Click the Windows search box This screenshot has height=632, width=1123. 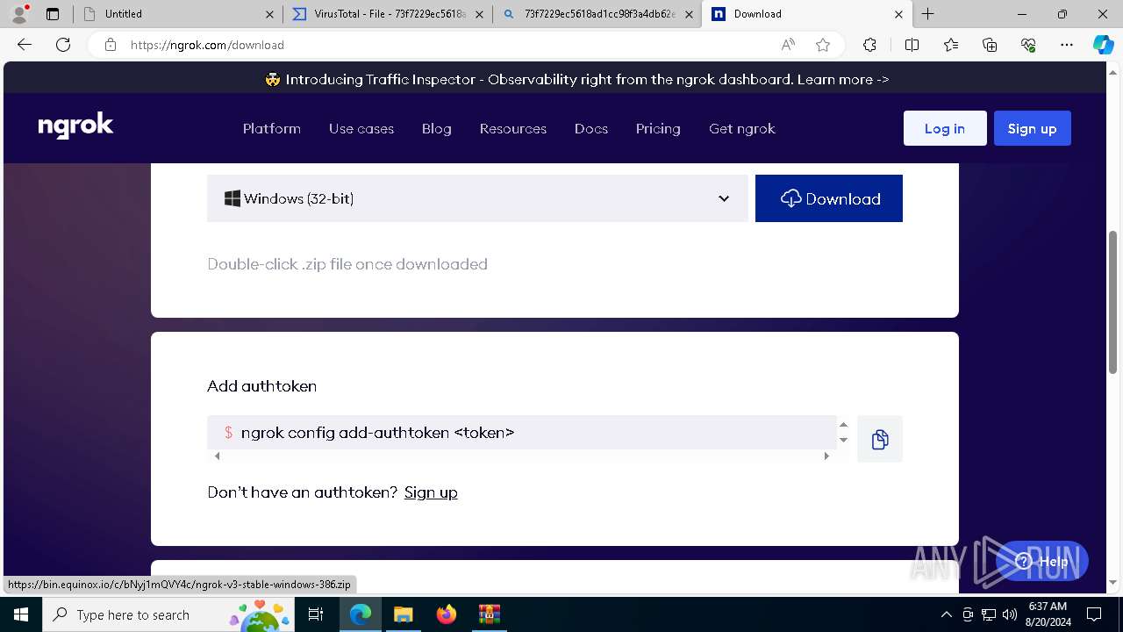pyautogui.click(x=169, y=614)
